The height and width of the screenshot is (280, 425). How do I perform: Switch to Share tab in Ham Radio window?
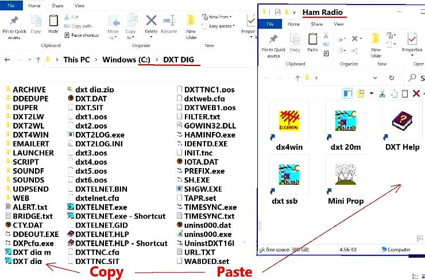click(x=316, y=24)
